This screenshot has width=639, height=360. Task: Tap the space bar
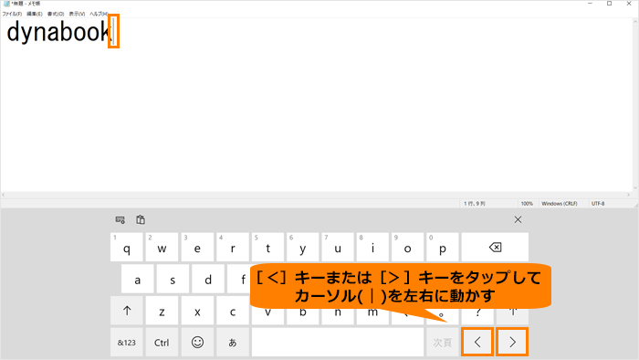338,342
